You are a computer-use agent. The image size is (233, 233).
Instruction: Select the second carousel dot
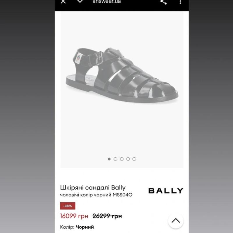(x=115, y=159)
